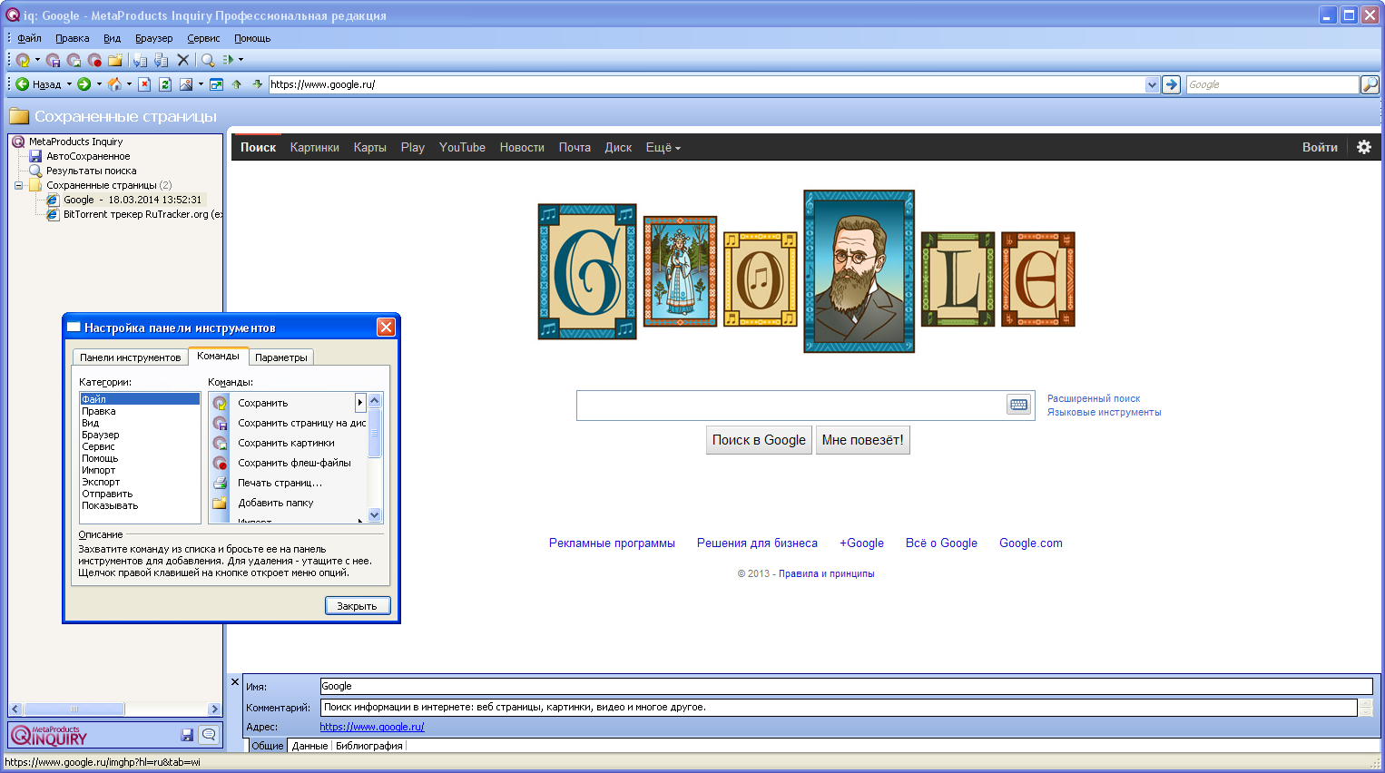
Task: Click the Add folder toolbar icon
Action: click(115, 60)
